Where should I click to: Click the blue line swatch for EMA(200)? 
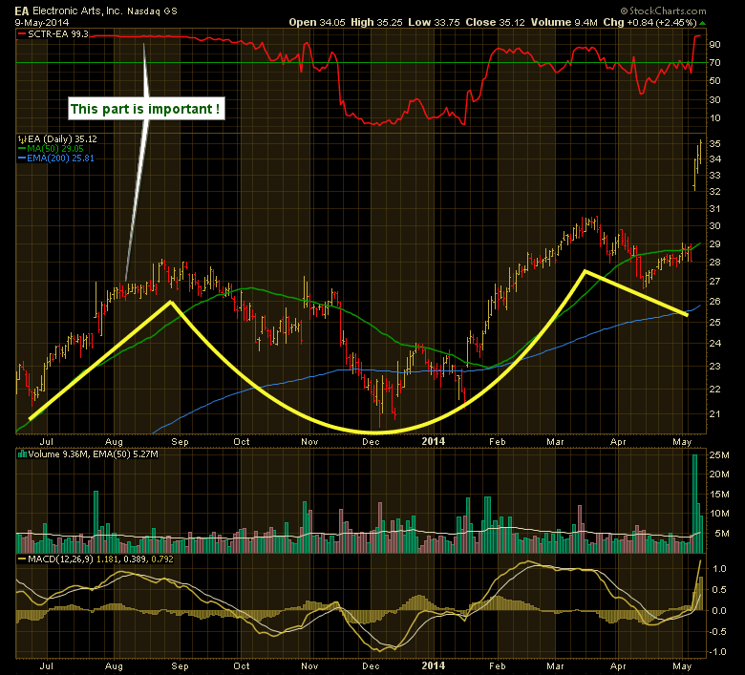point(22,158)
